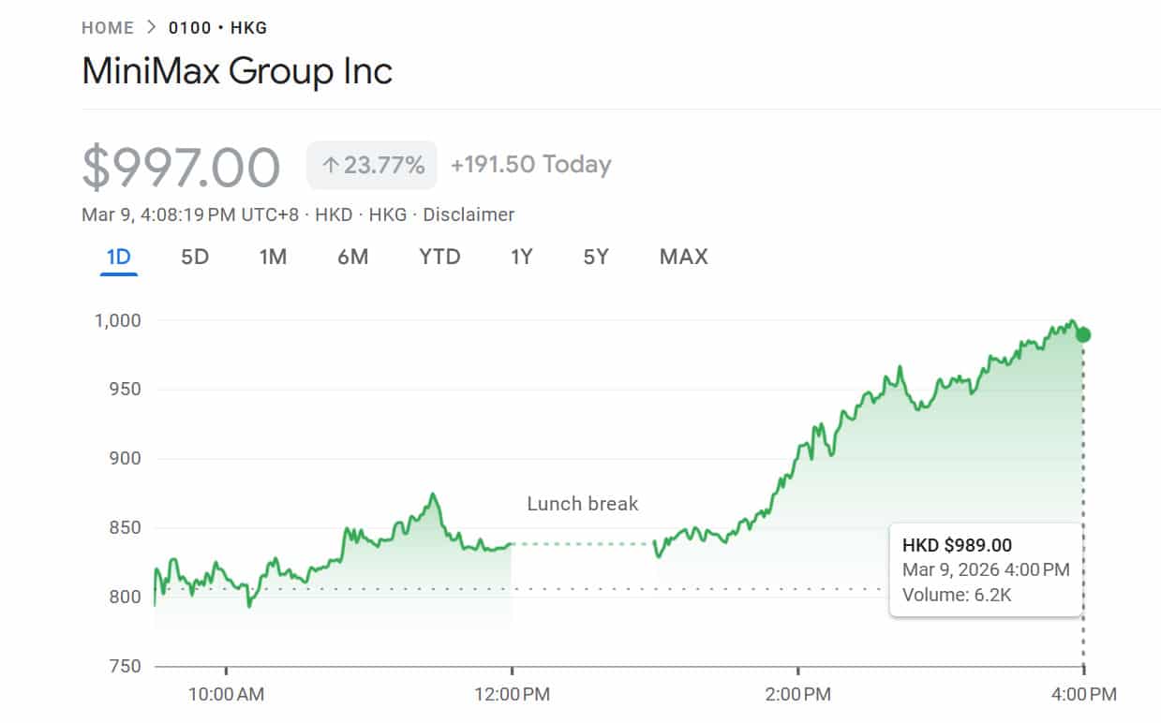Viewport: 1161px width, 723px height.
Task: Open the 6M chart view
Action: 353,257
